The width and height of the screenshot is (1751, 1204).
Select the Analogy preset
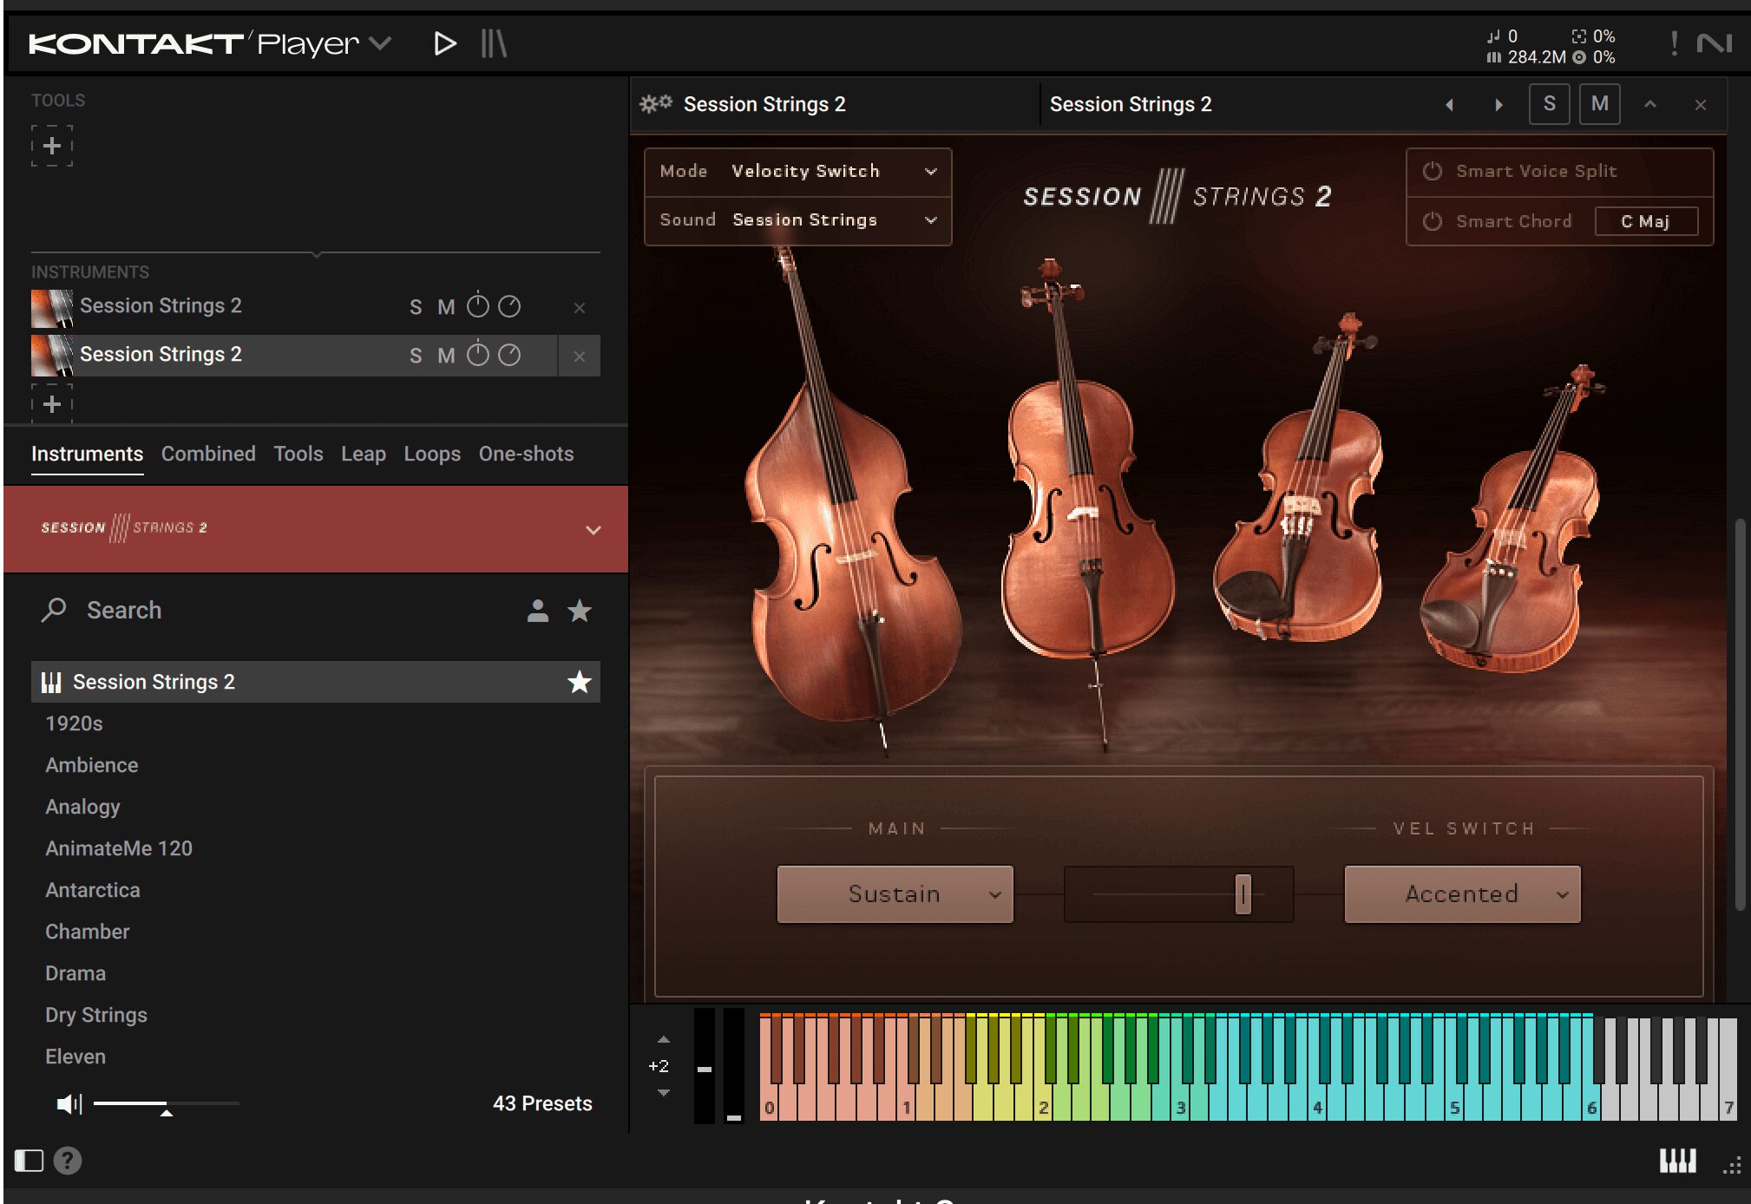point(82,807)
